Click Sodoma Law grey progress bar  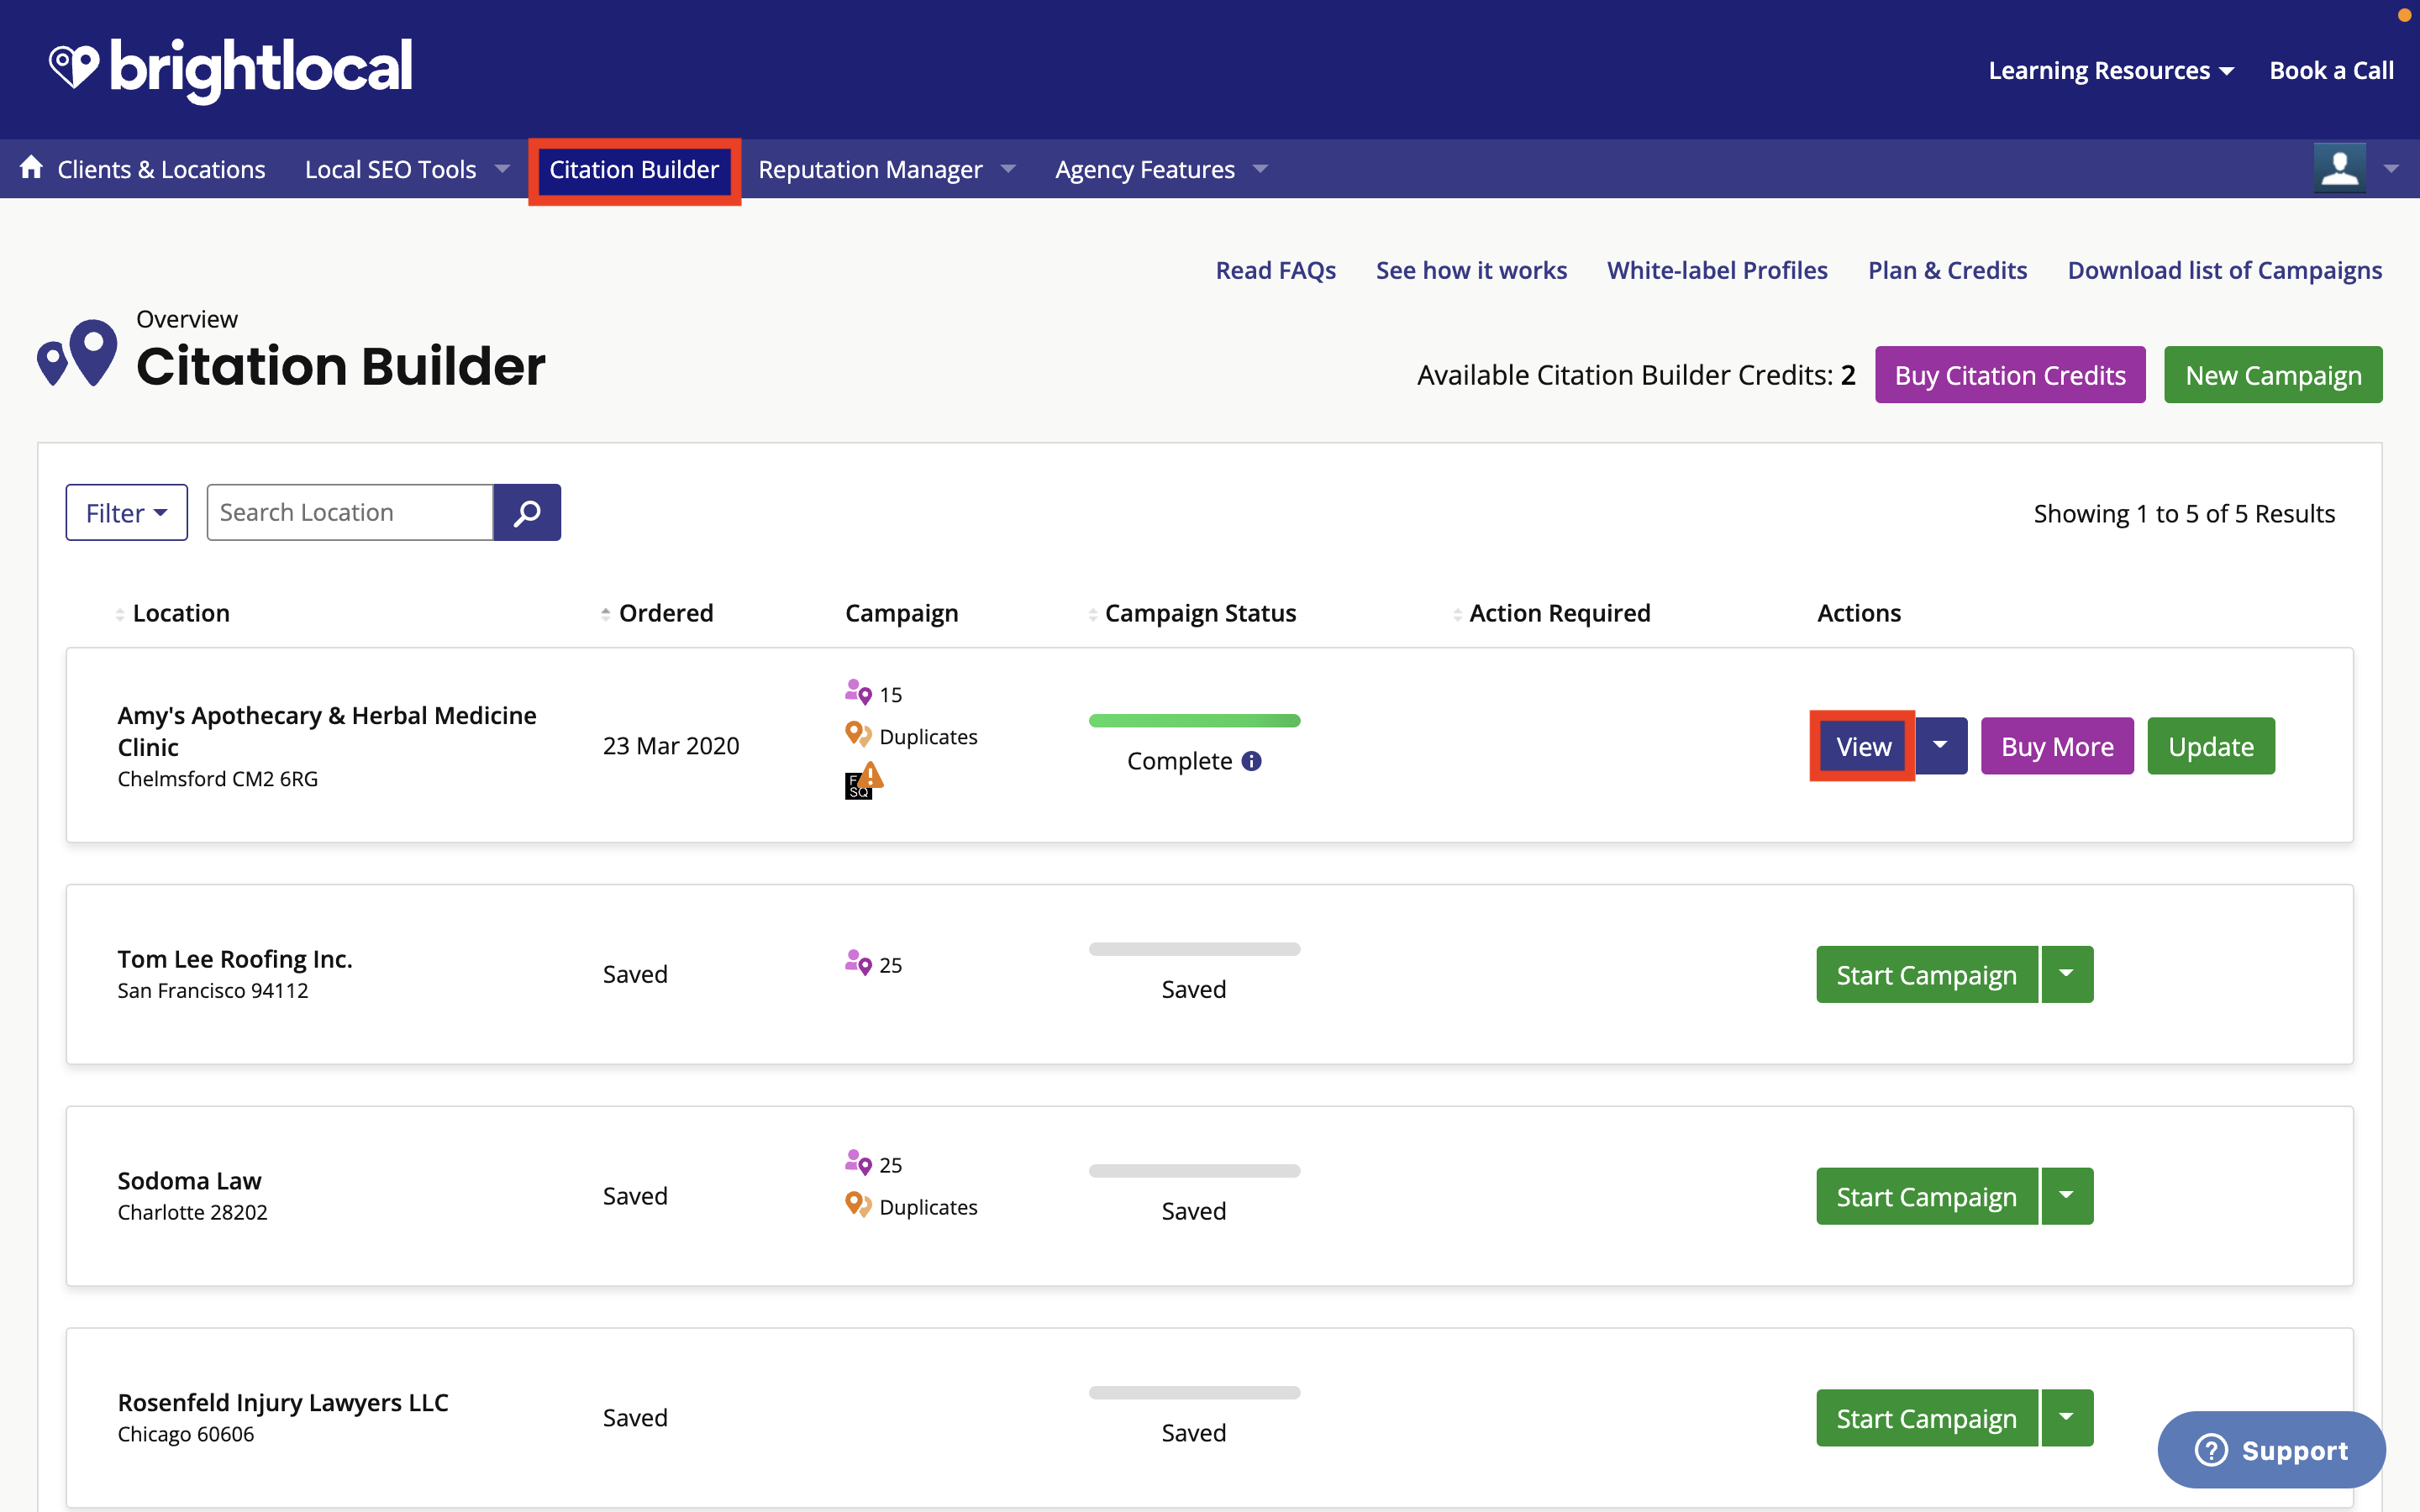[x=1194, y=1171]
